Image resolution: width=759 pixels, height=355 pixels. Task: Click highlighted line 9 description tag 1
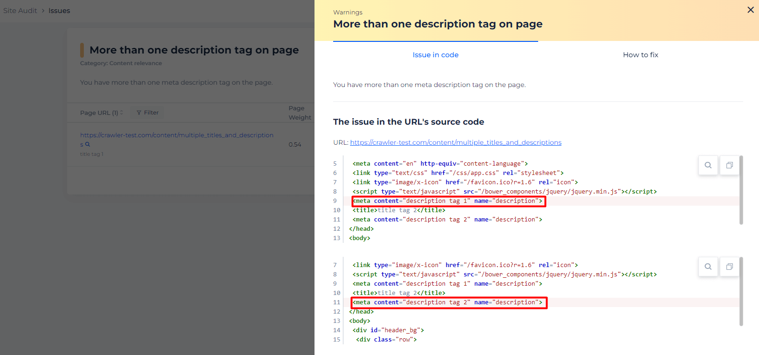tap(448, 201)
